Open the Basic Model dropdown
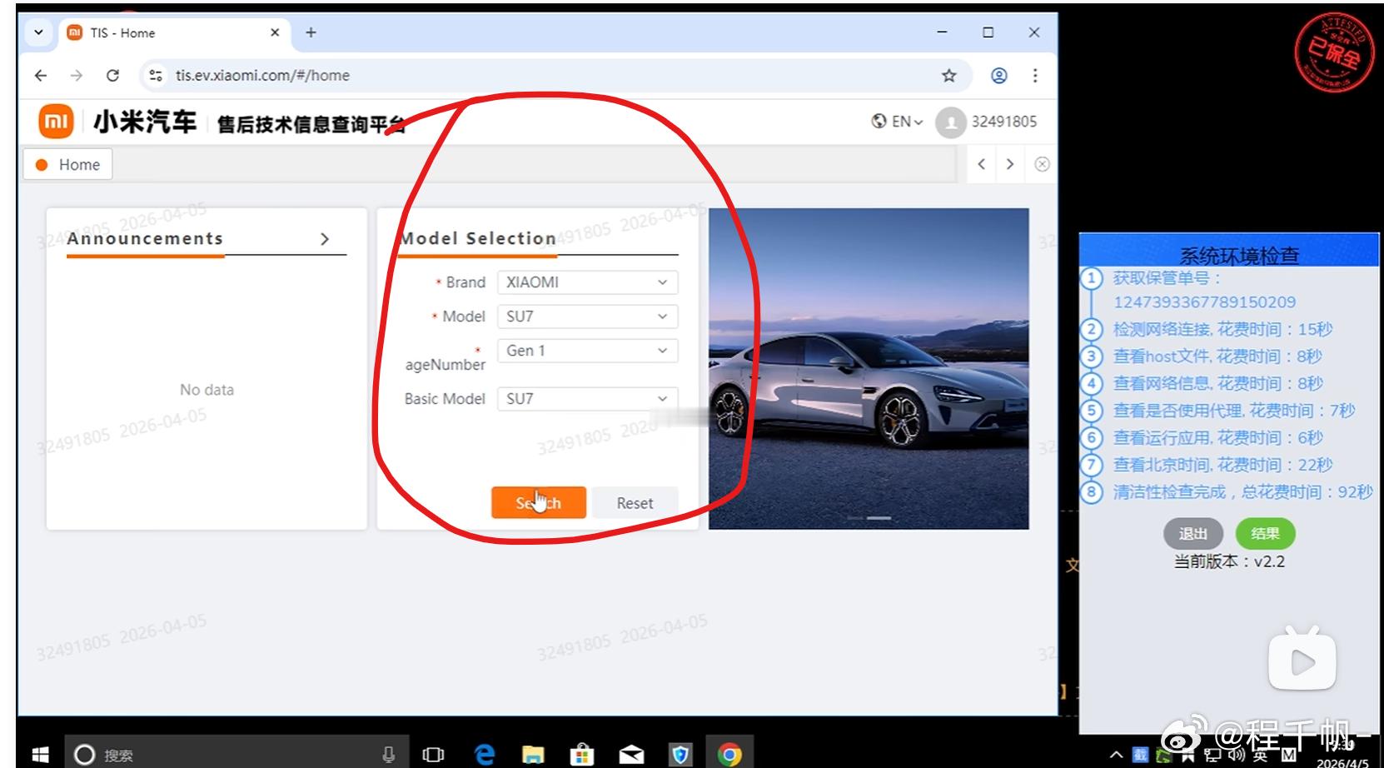 pos(587,399)
